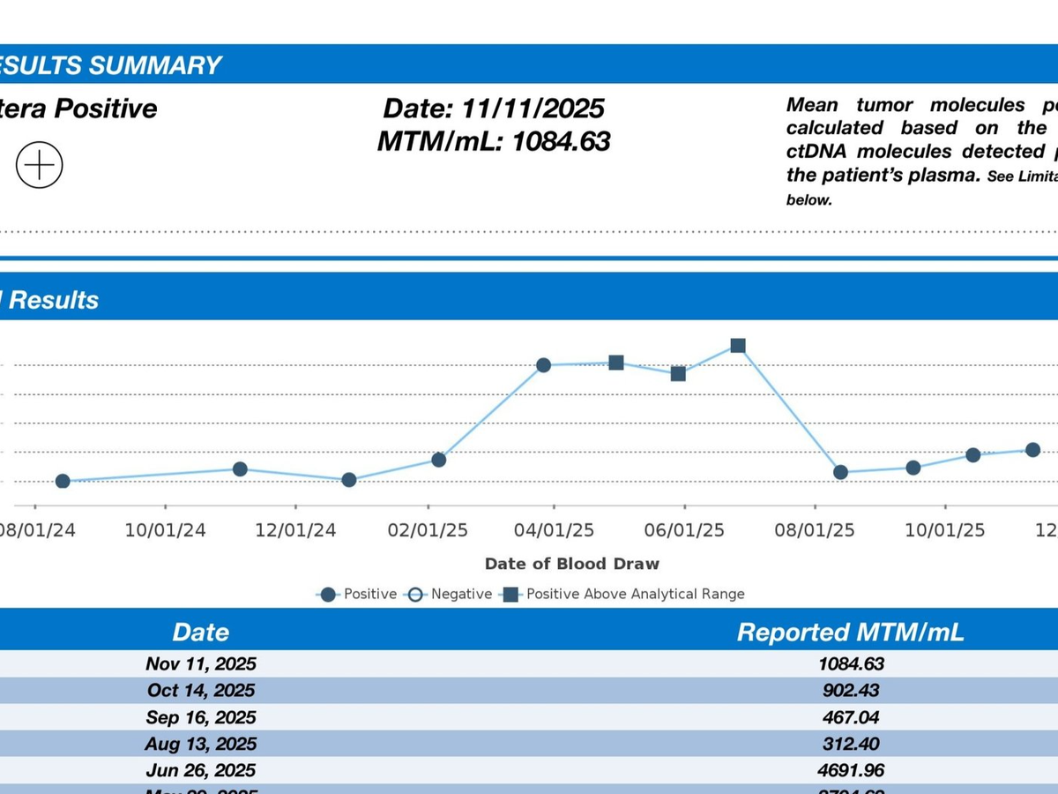This screenshot has width=1058, height=794.
Task: Click the Positive circle marker in legend
Action: pos(328,594)
